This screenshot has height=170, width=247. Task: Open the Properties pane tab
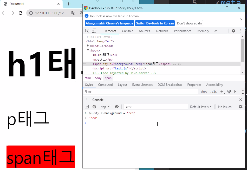tap(194, 85)
